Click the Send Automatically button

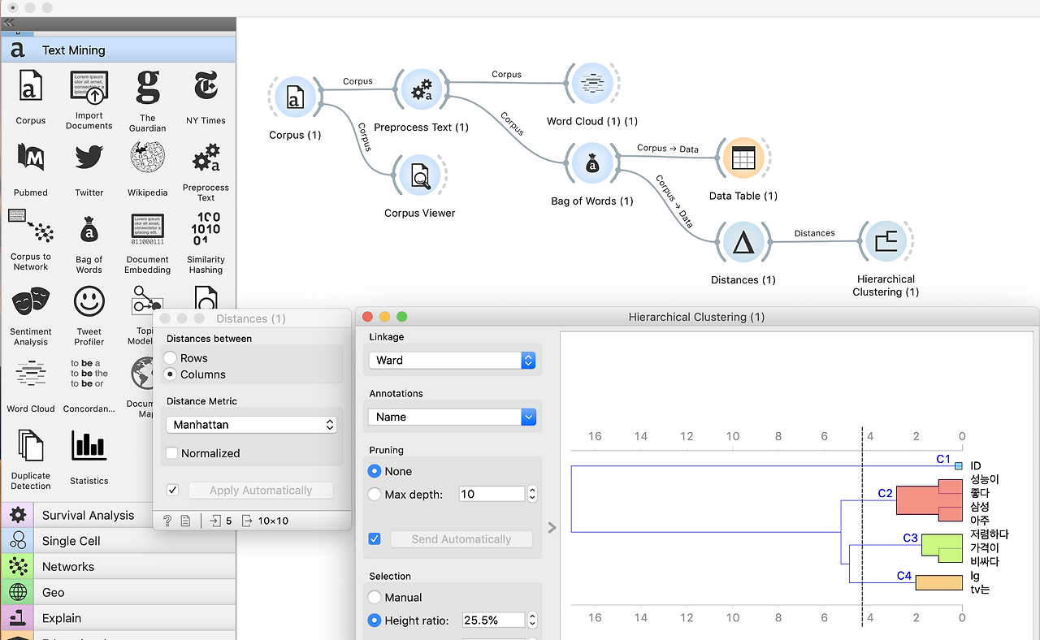(461, 539)
